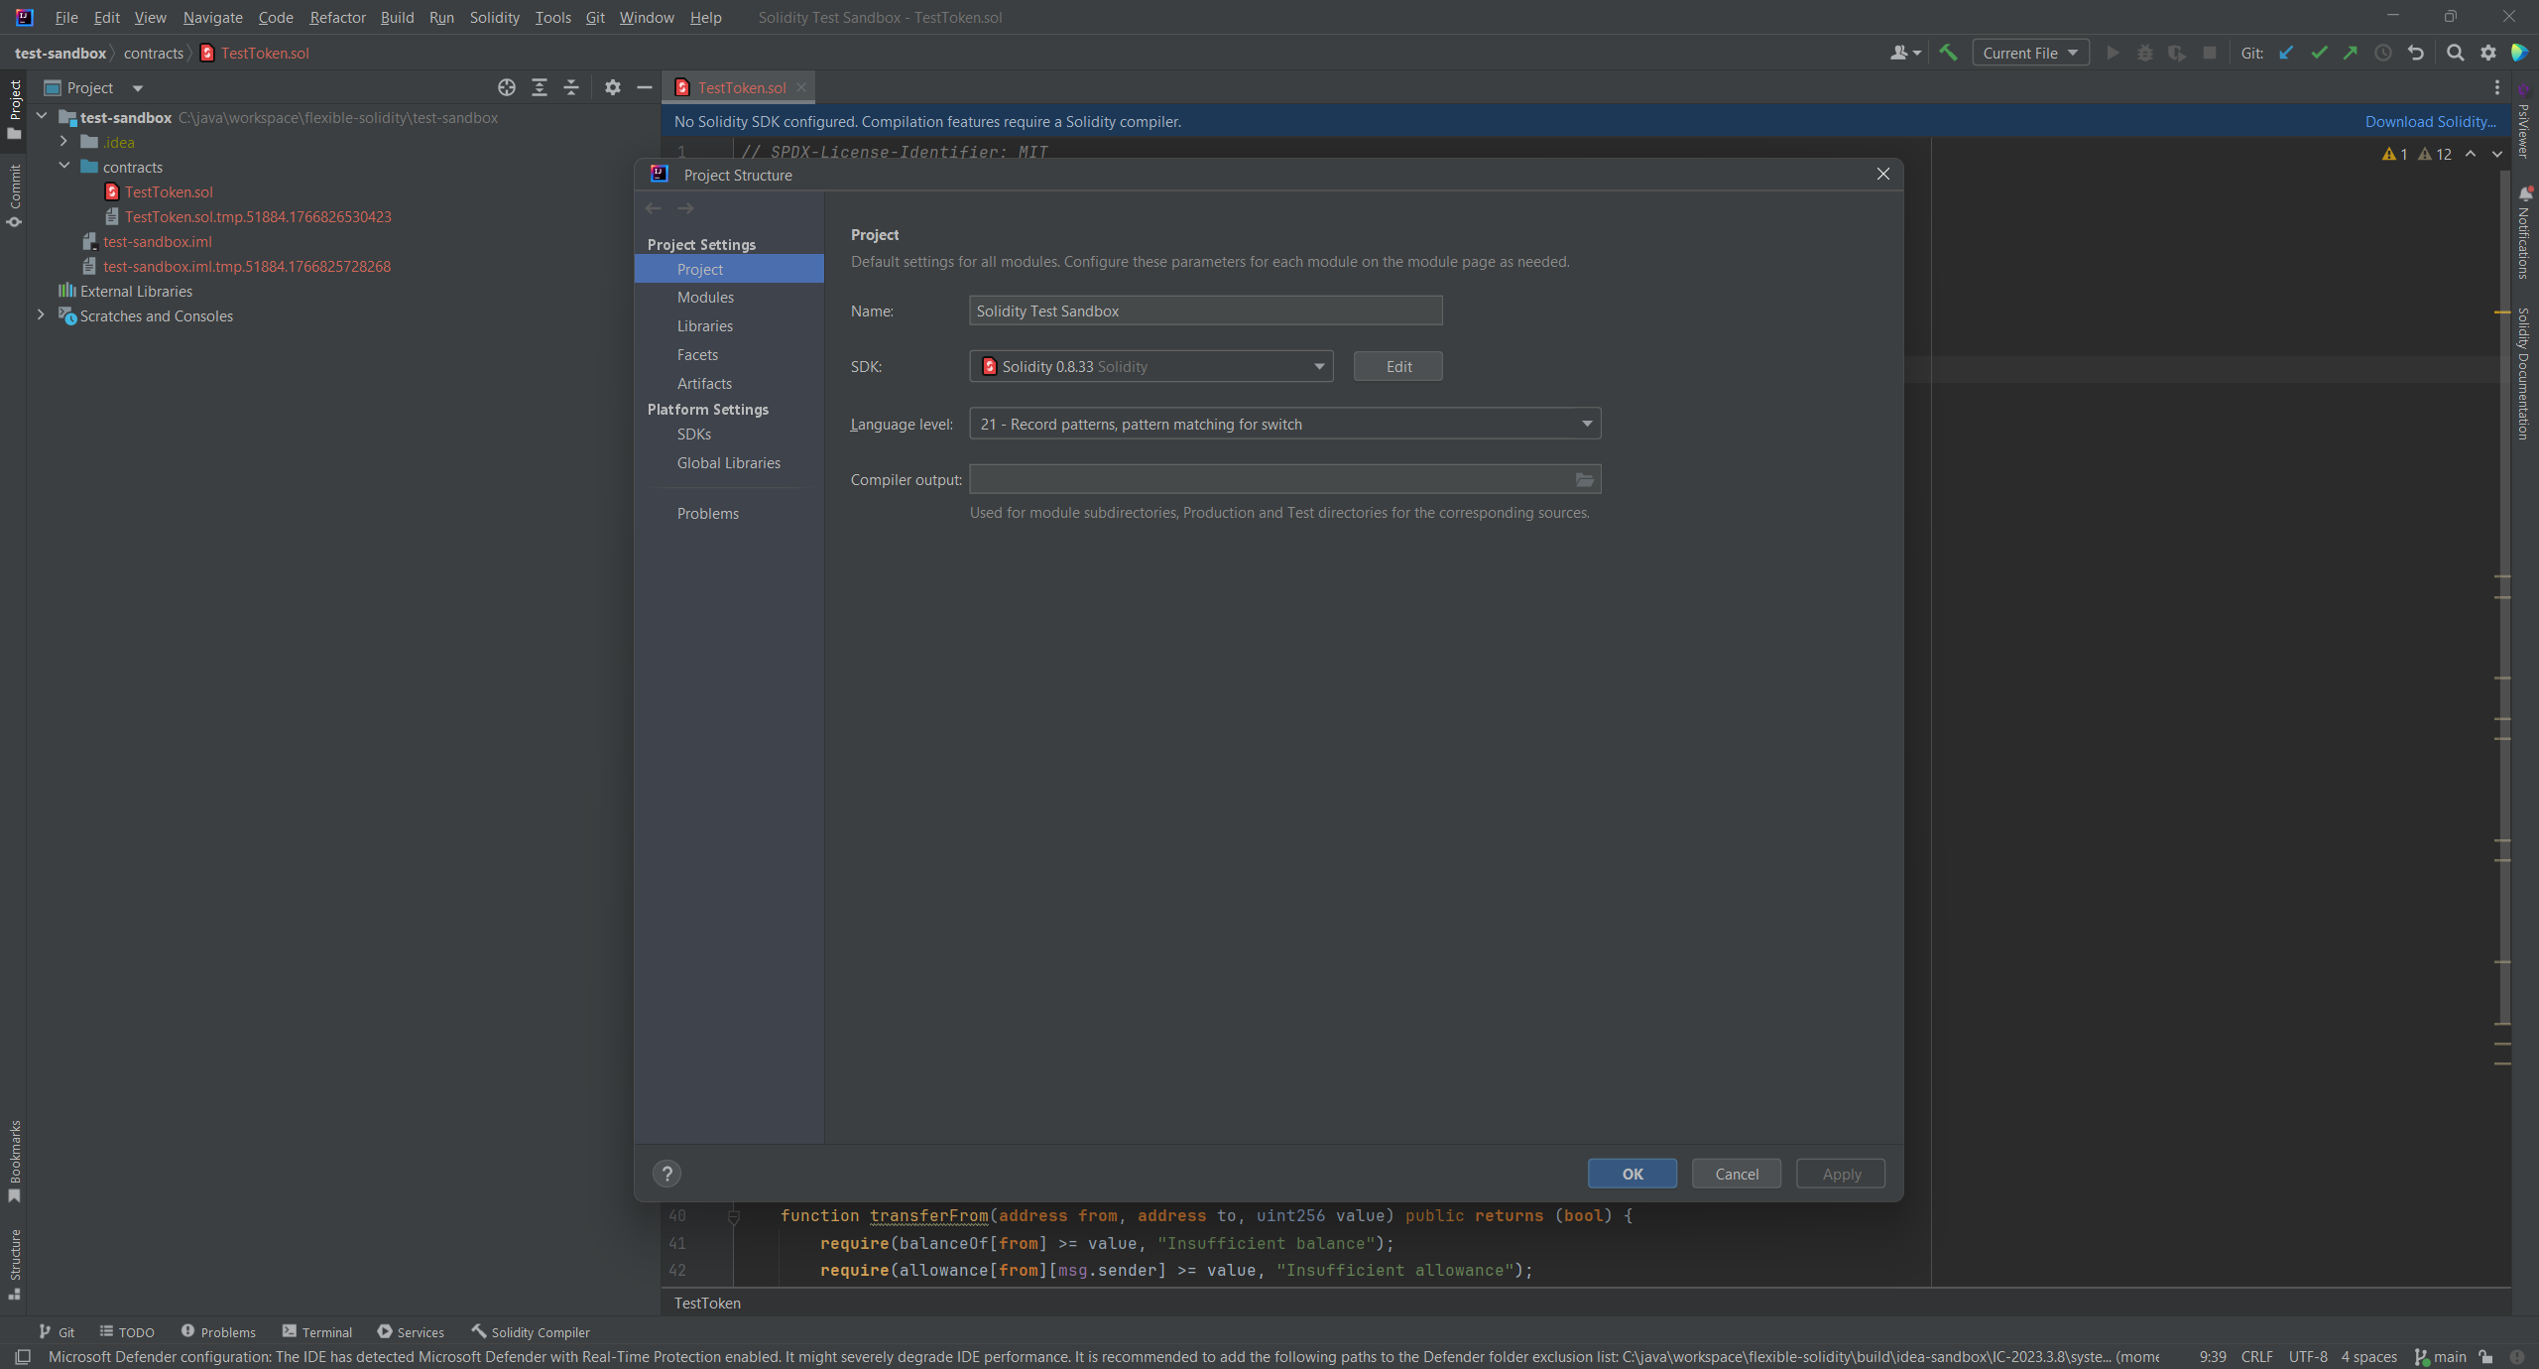The width and height of the screenshot is (2539, 1369).
Task: Open Project panel options gear
Action: [613, 87]
